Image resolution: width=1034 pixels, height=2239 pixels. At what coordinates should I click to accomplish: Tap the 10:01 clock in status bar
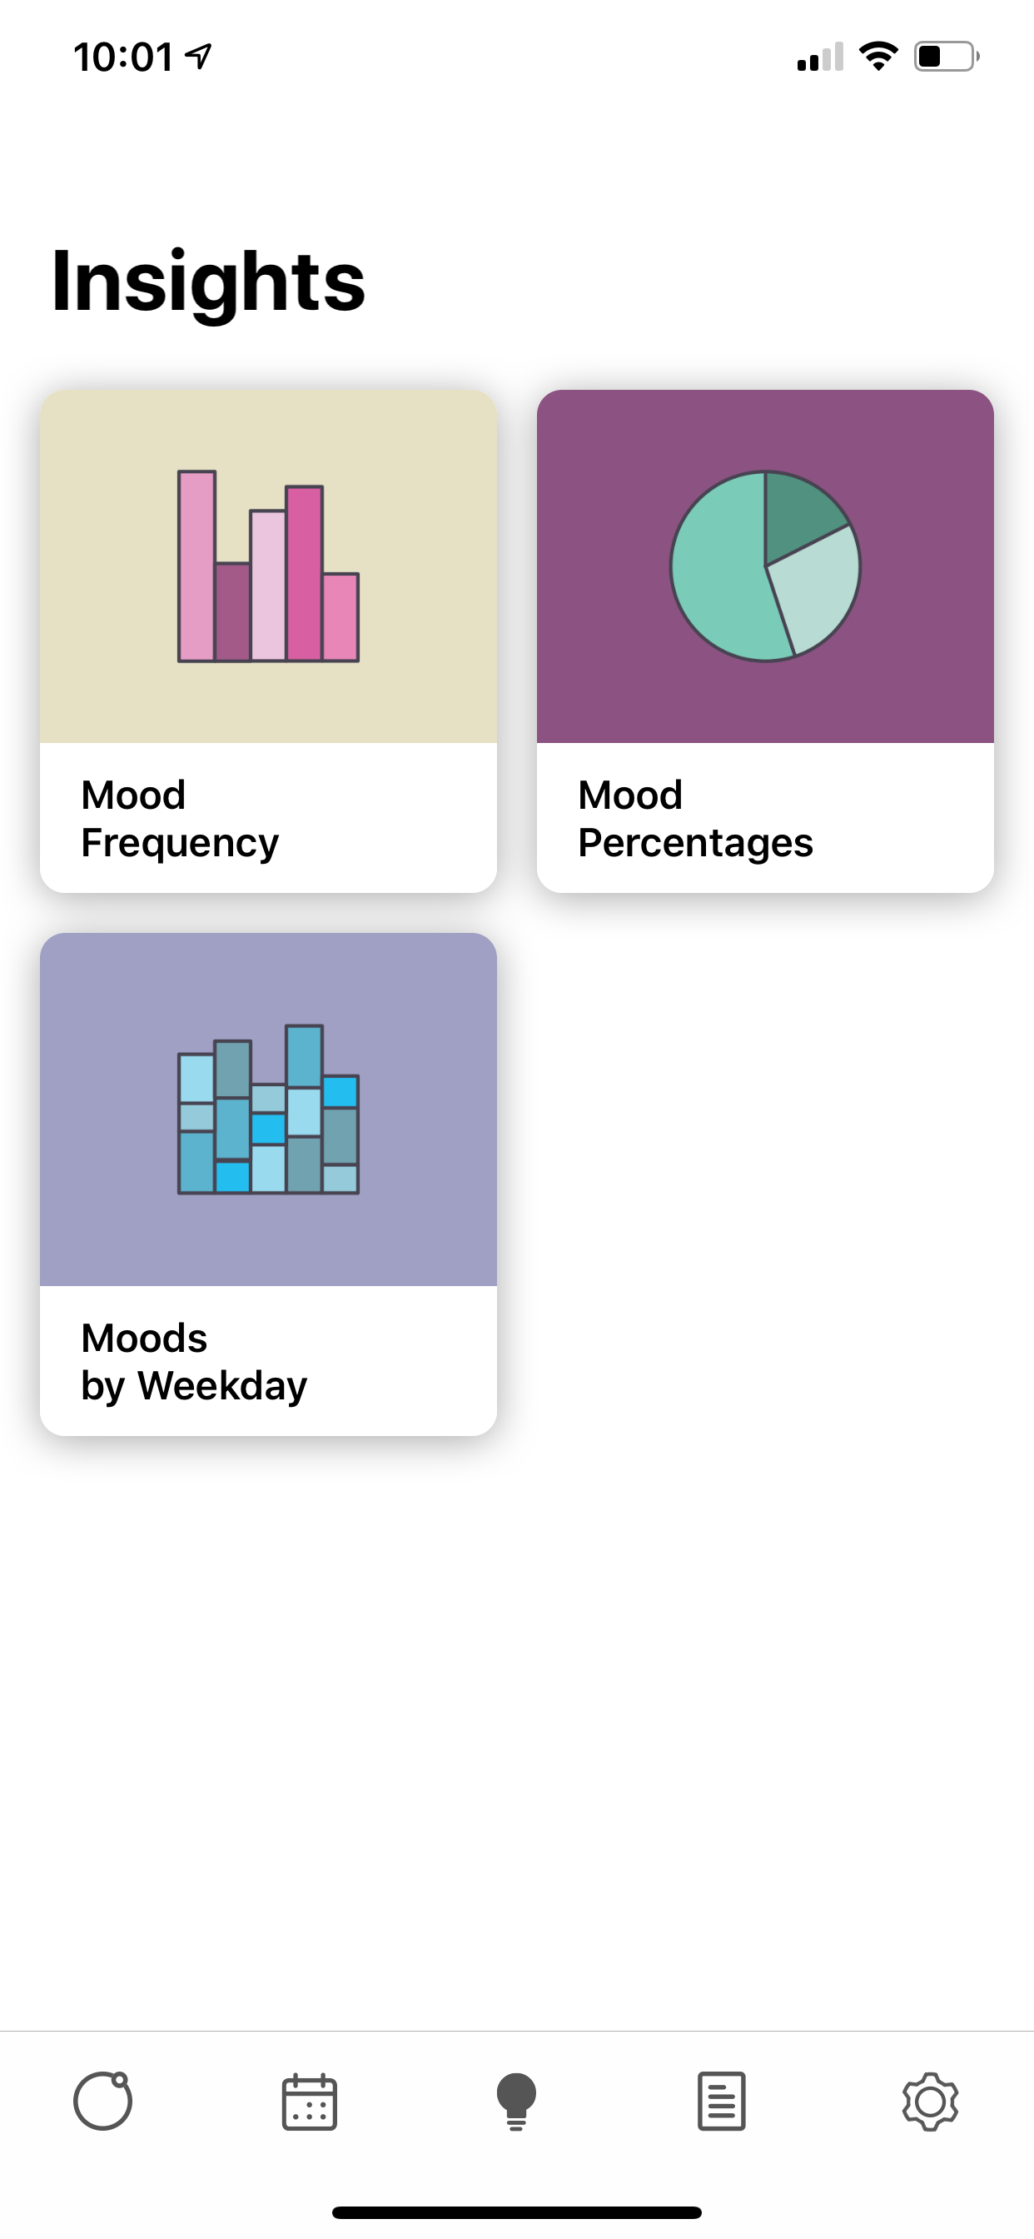coord(123,57)
